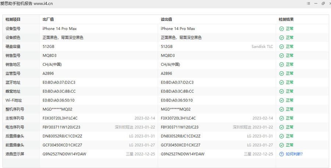Click read display note 三星 2022-12-25
Screen dimensions: 331x168
(259, 154)
